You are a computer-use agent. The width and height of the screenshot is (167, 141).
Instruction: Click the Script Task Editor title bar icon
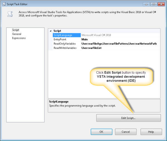pos(4,4)
